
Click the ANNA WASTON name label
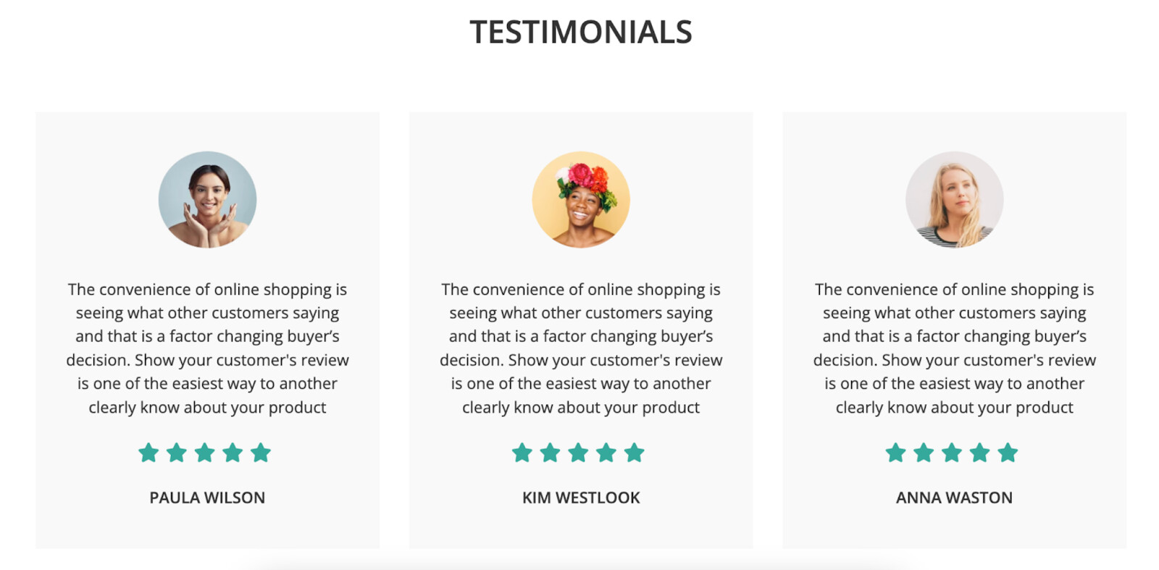coord(954,498)
